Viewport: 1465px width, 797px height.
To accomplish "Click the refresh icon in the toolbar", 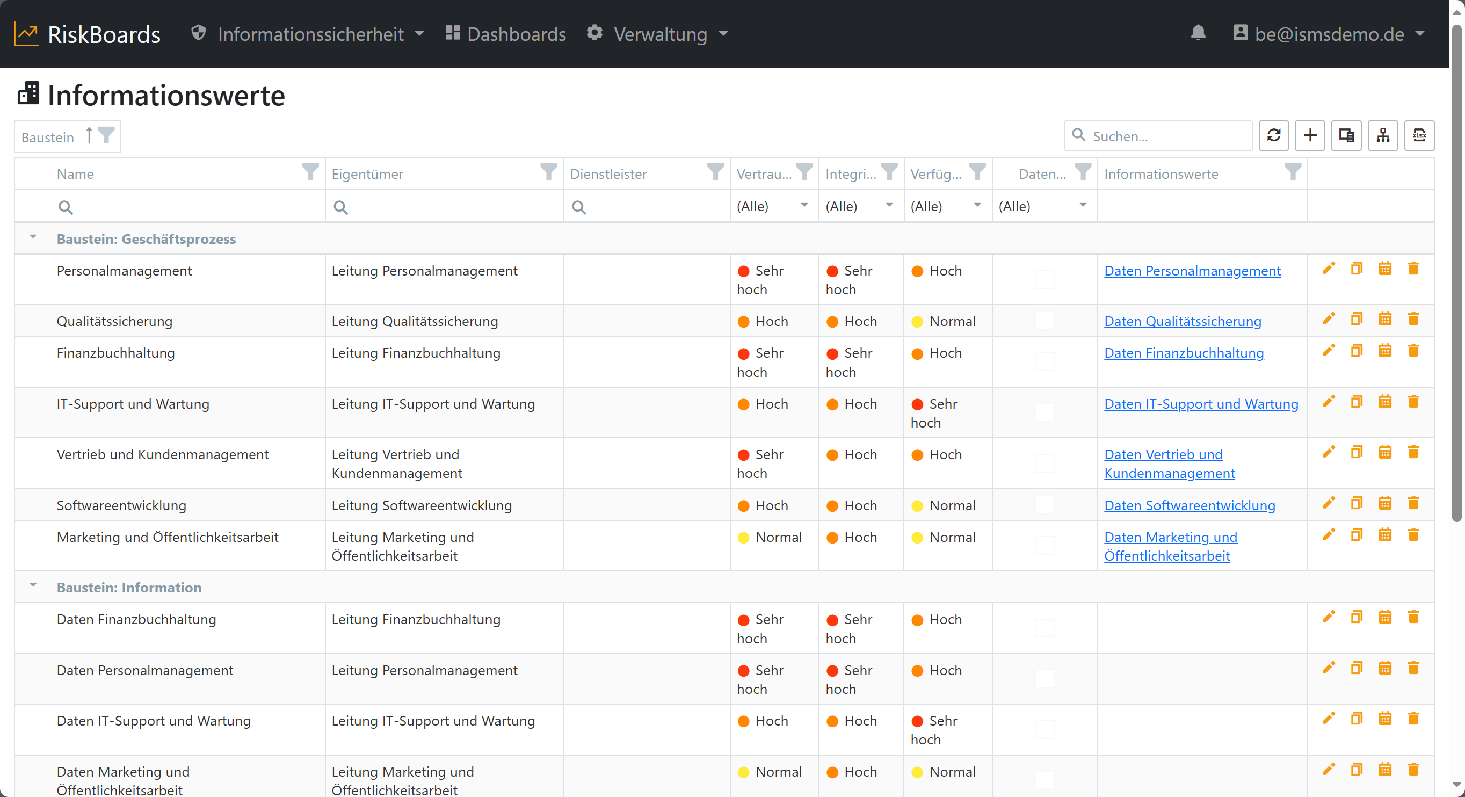I will point(1273,135).
